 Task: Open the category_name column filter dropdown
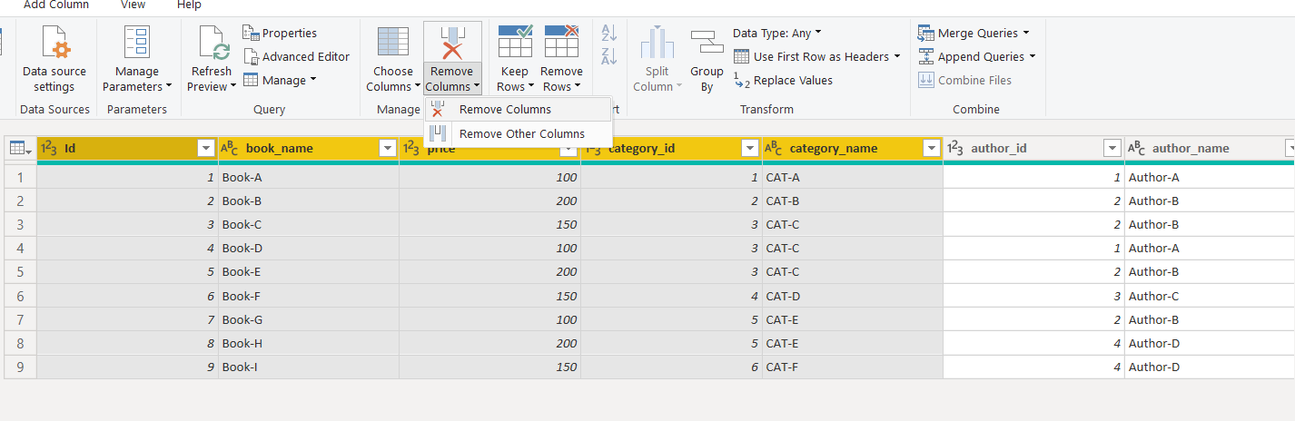[932, 149]
